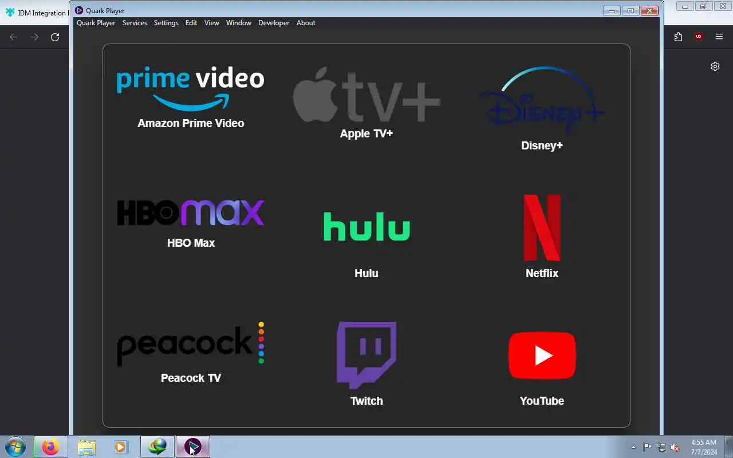The height and width of the screenshot is (458, 733).
Task: Go forward in the background browser
Action: pyautogui.click(x=34, y=37)
